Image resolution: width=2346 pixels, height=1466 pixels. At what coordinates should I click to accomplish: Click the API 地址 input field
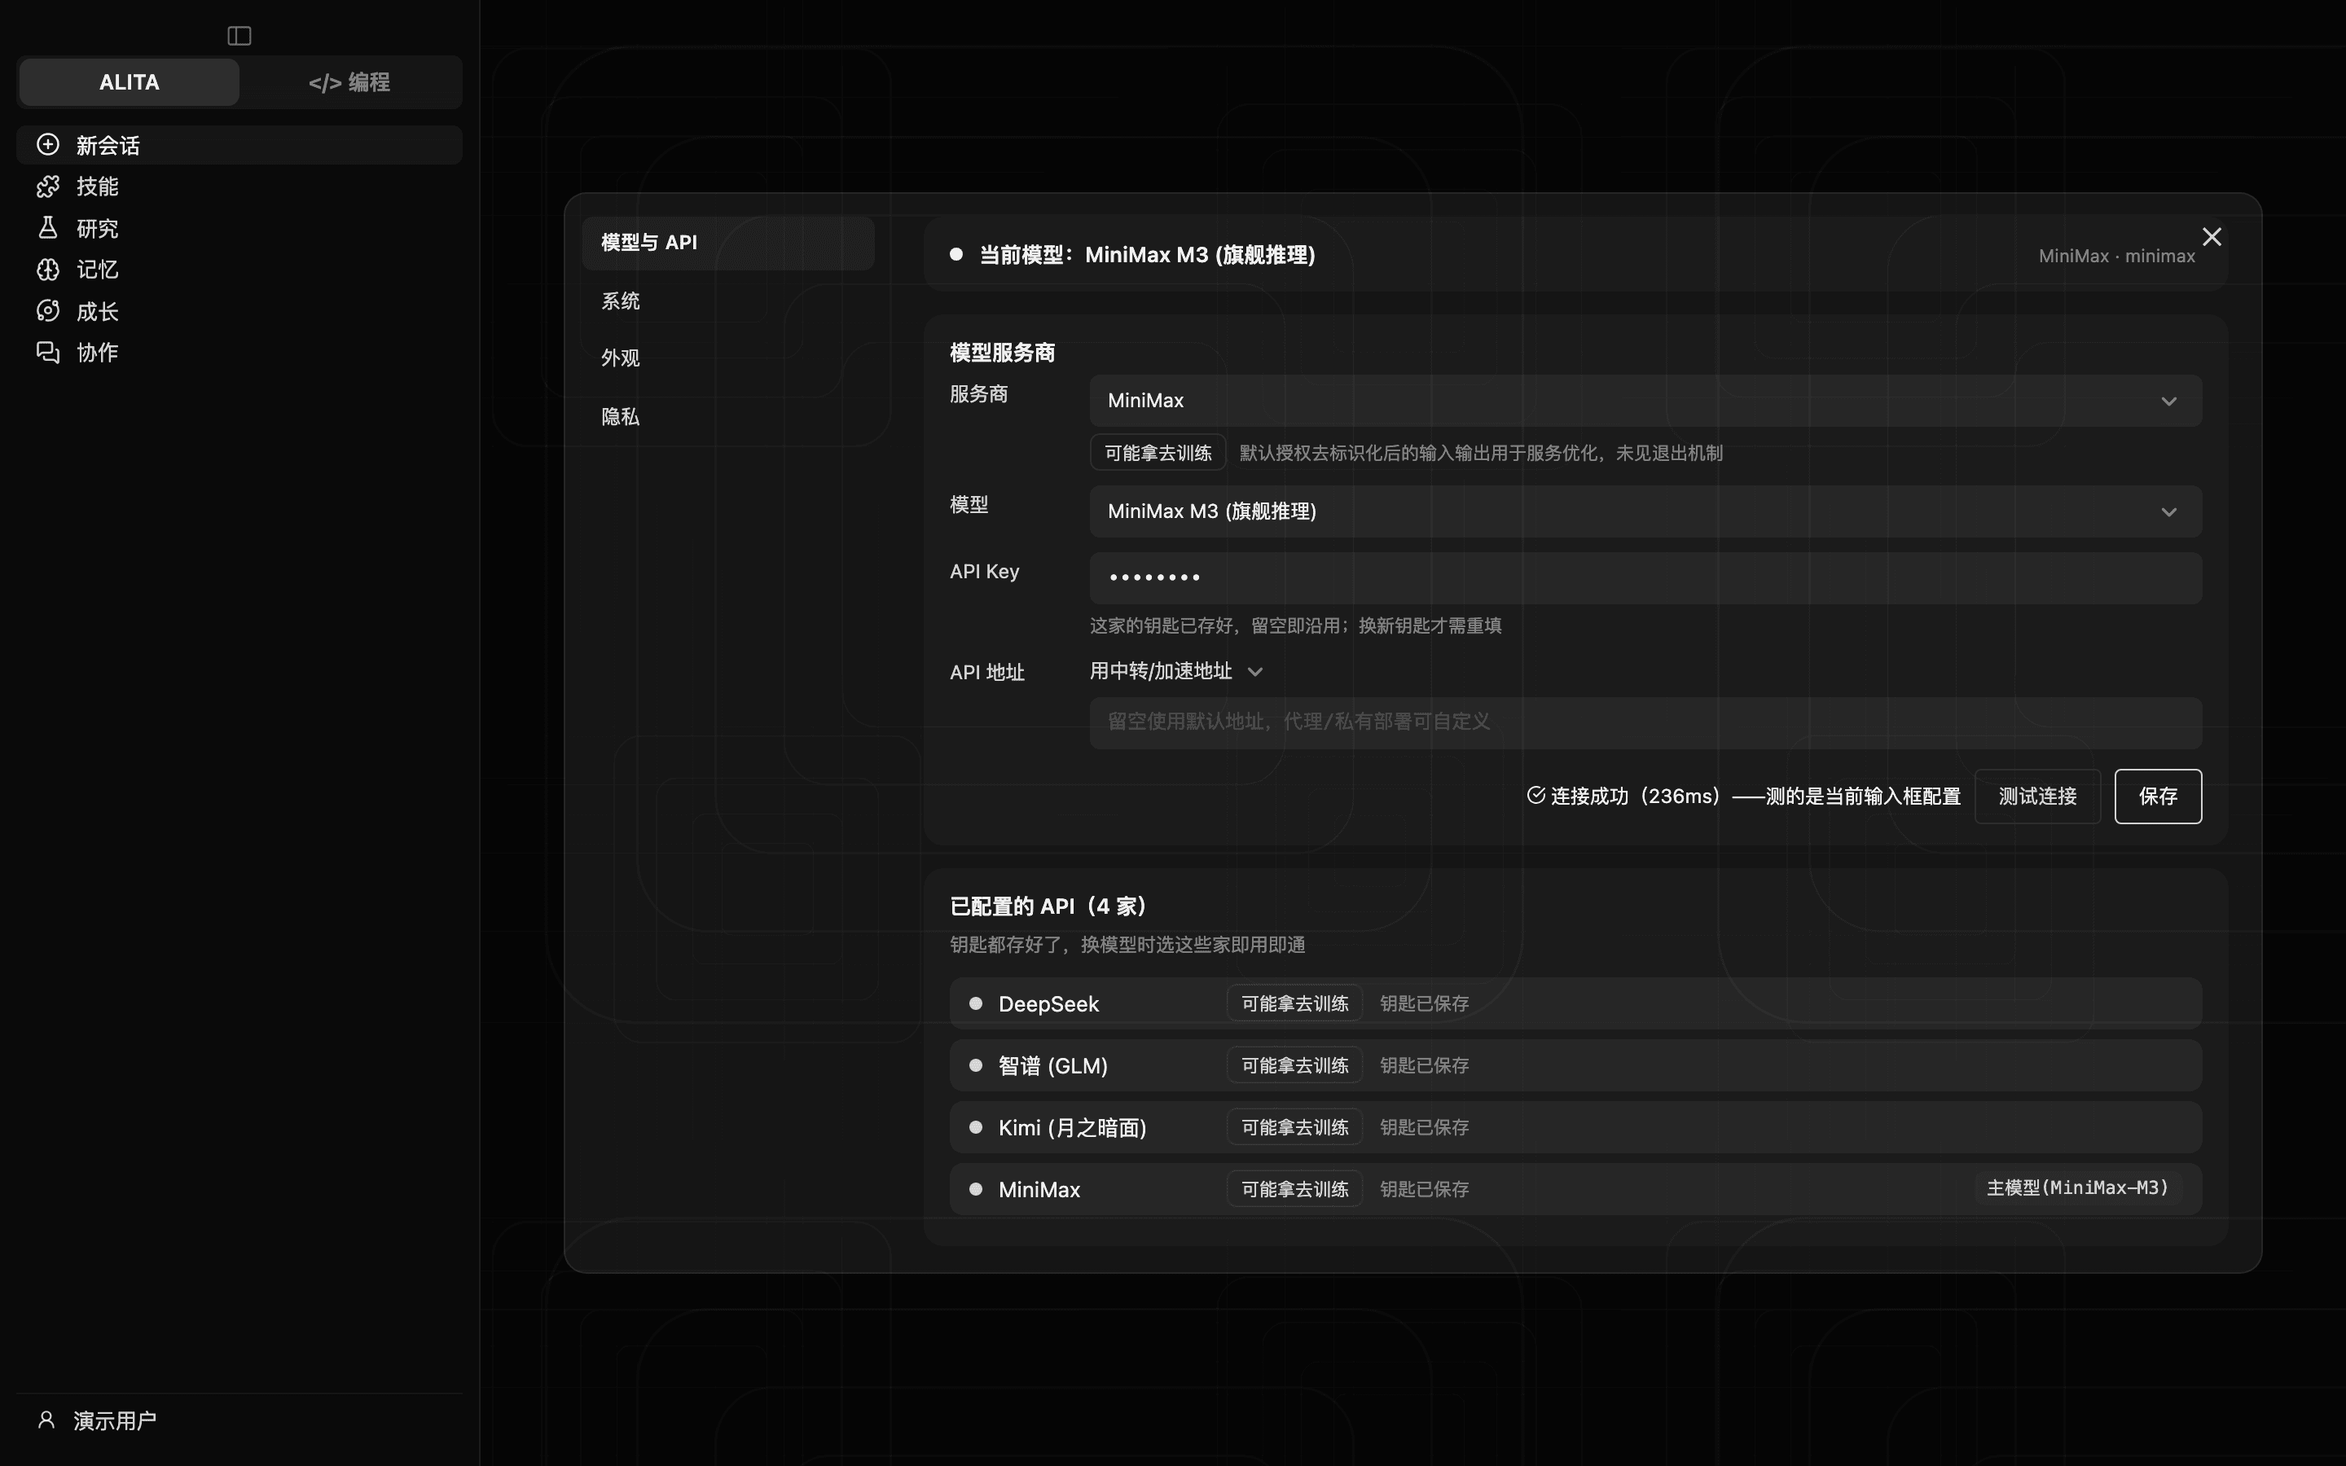coord(1645,722)
